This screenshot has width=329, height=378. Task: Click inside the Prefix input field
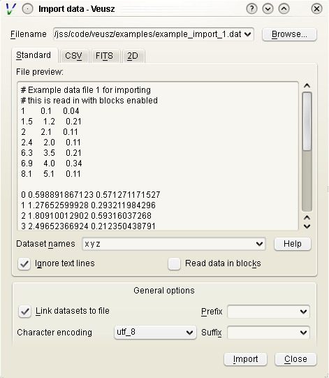tap(263, 312)
